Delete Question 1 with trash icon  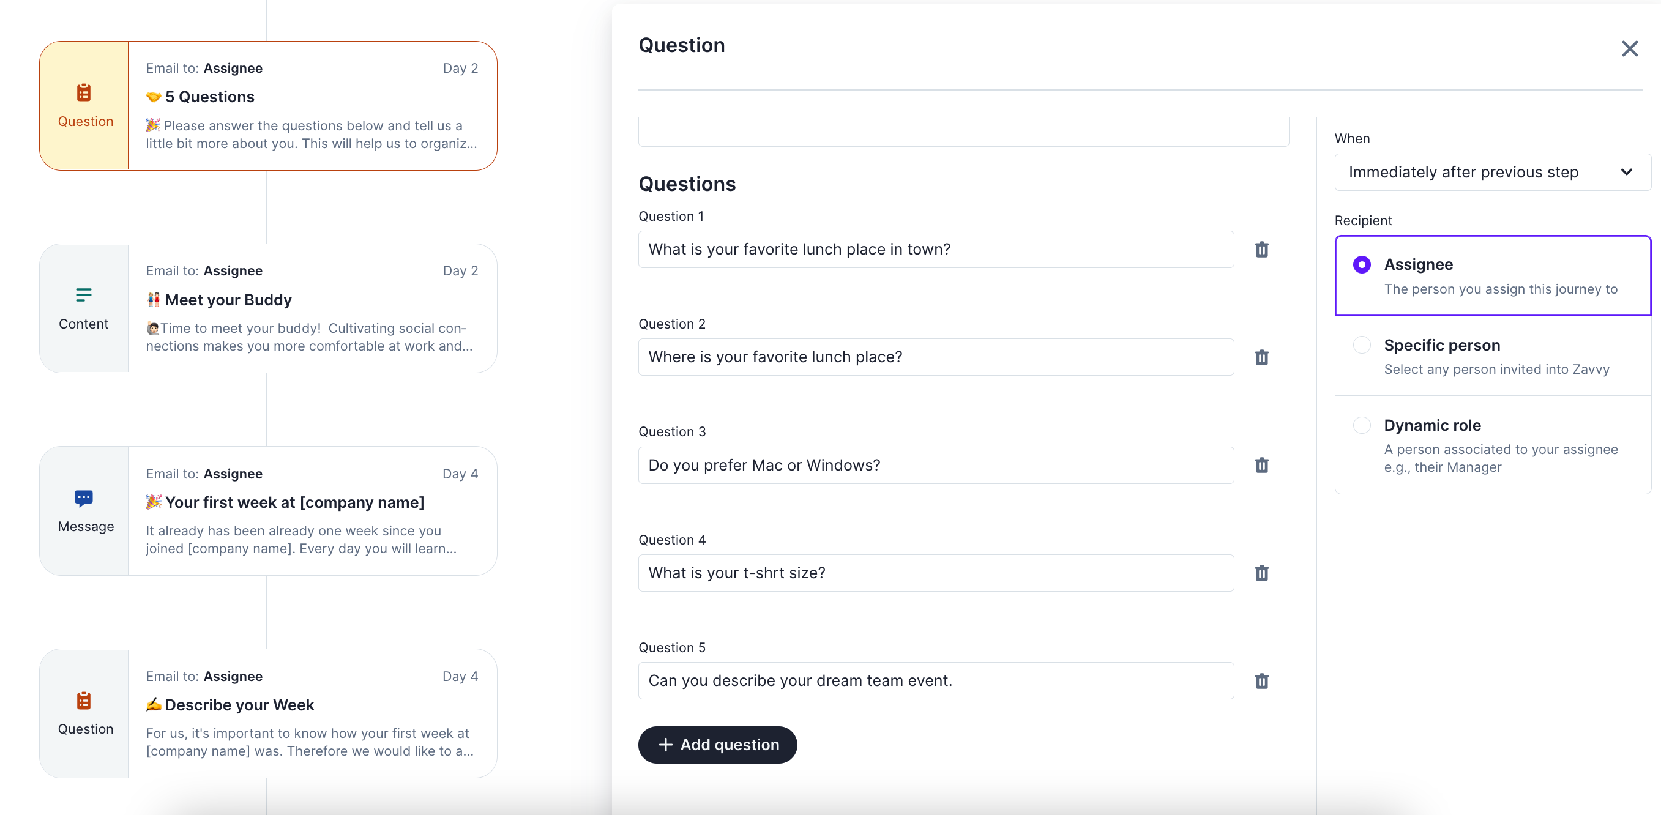tap(1261, 250)
